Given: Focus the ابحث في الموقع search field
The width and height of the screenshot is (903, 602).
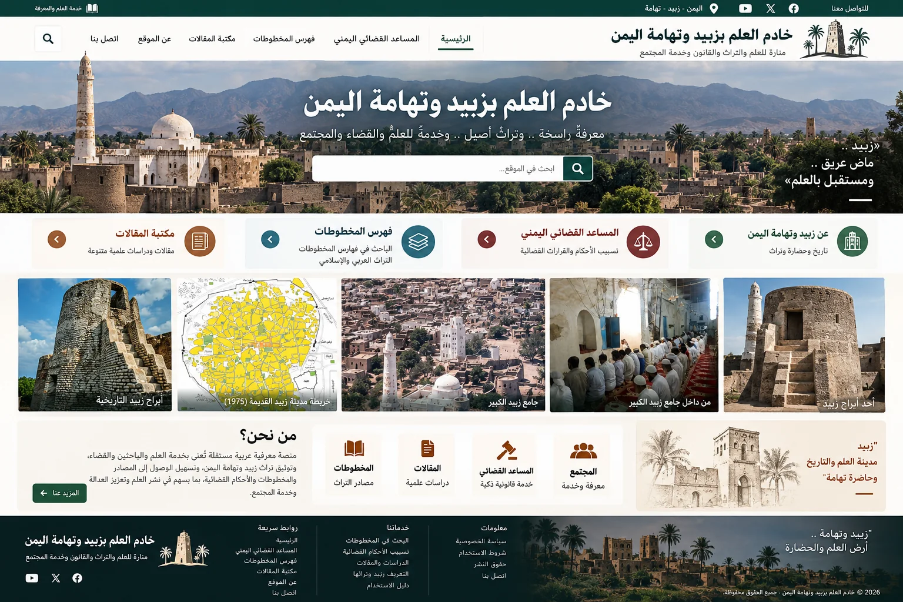Looking at the screenshot, I should click(x=438, y=169).
